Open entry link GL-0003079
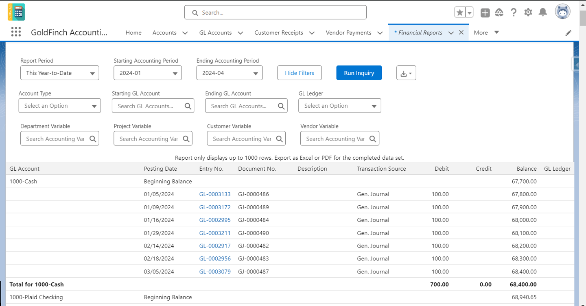Viewport: 586px width, 306px height. coord(215,271)
